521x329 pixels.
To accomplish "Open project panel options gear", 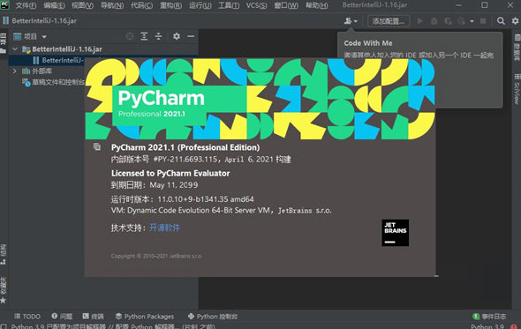I will pos(177,36).
